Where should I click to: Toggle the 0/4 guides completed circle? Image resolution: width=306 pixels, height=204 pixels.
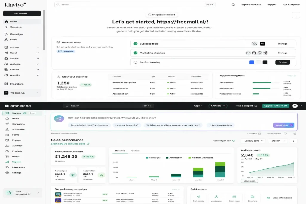pyautogui.click(x=149, y=15)
